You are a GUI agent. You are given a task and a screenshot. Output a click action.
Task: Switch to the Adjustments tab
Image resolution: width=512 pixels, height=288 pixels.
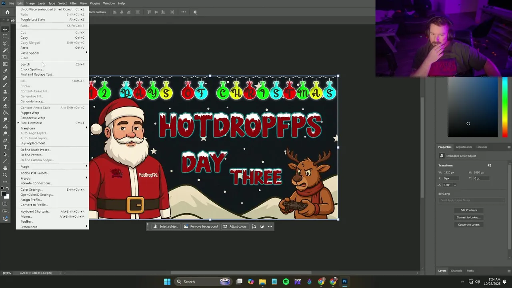tap(464, 147)
